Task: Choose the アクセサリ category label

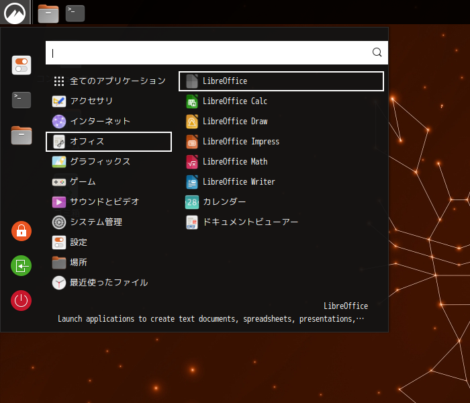Action: 91,101
